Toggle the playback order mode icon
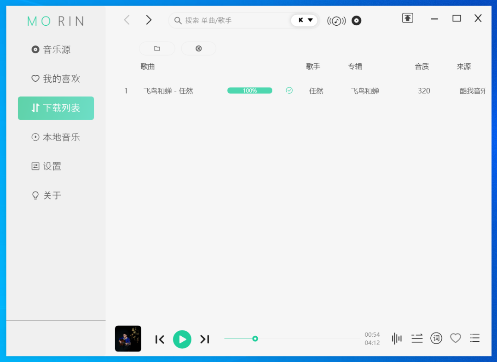 [x=416, y=338]
